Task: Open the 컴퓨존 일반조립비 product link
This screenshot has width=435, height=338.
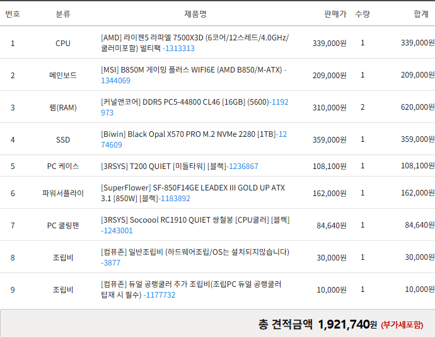Action: point(195,257)
